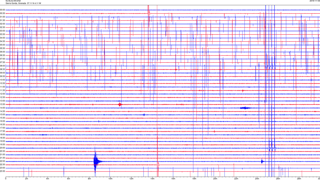Click the station code IG.ALOJ.00.EHZ header
Viewport: 320px width, 180px height.
[x=13, y=1]
